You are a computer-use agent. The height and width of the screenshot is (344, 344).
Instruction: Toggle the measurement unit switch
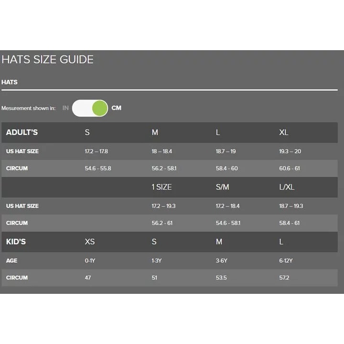pos(90,108)
